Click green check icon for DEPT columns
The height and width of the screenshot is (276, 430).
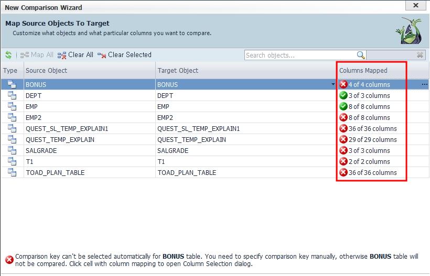coord(343,96)
